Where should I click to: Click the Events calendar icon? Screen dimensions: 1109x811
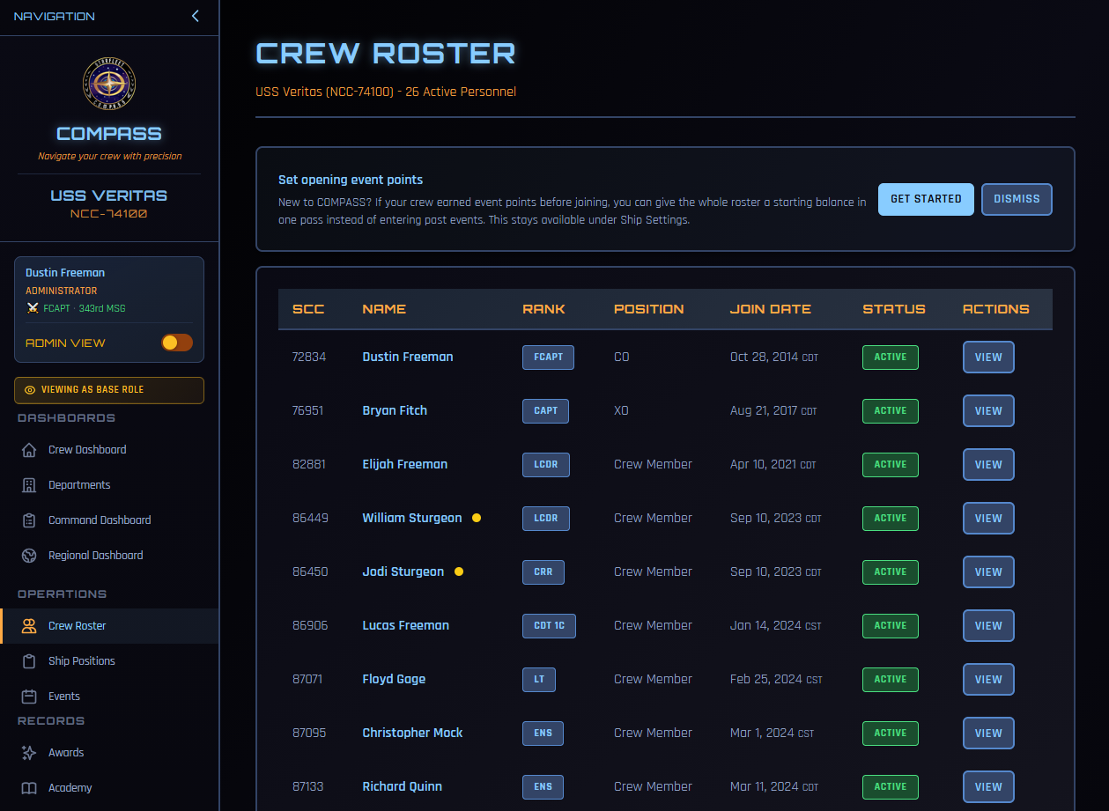[x=29, y=697]
